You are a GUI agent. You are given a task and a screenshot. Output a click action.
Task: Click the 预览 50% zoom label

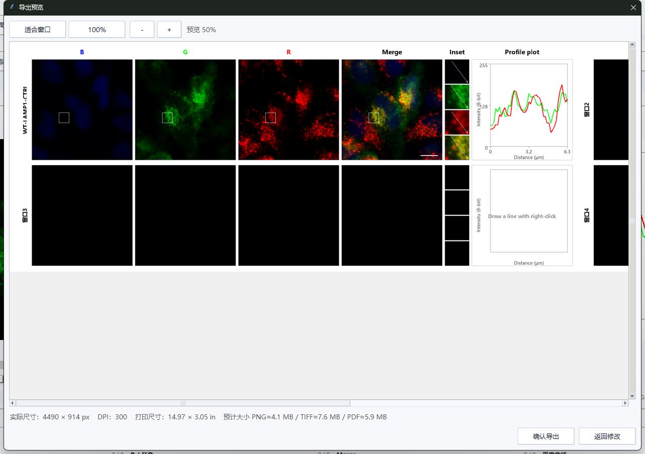201,30
